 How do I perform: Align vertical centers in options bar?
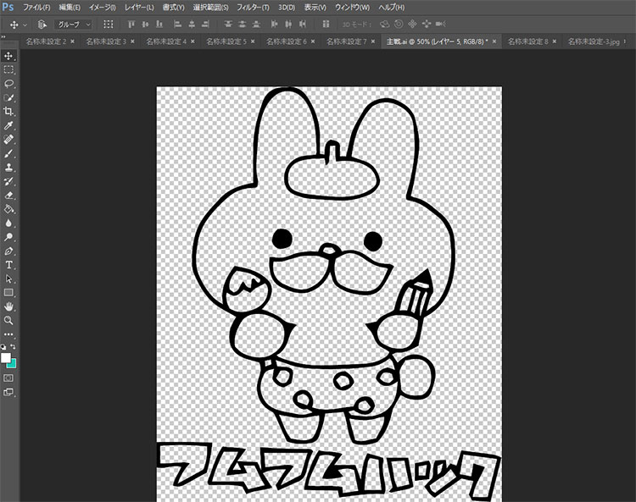(145, 25)
